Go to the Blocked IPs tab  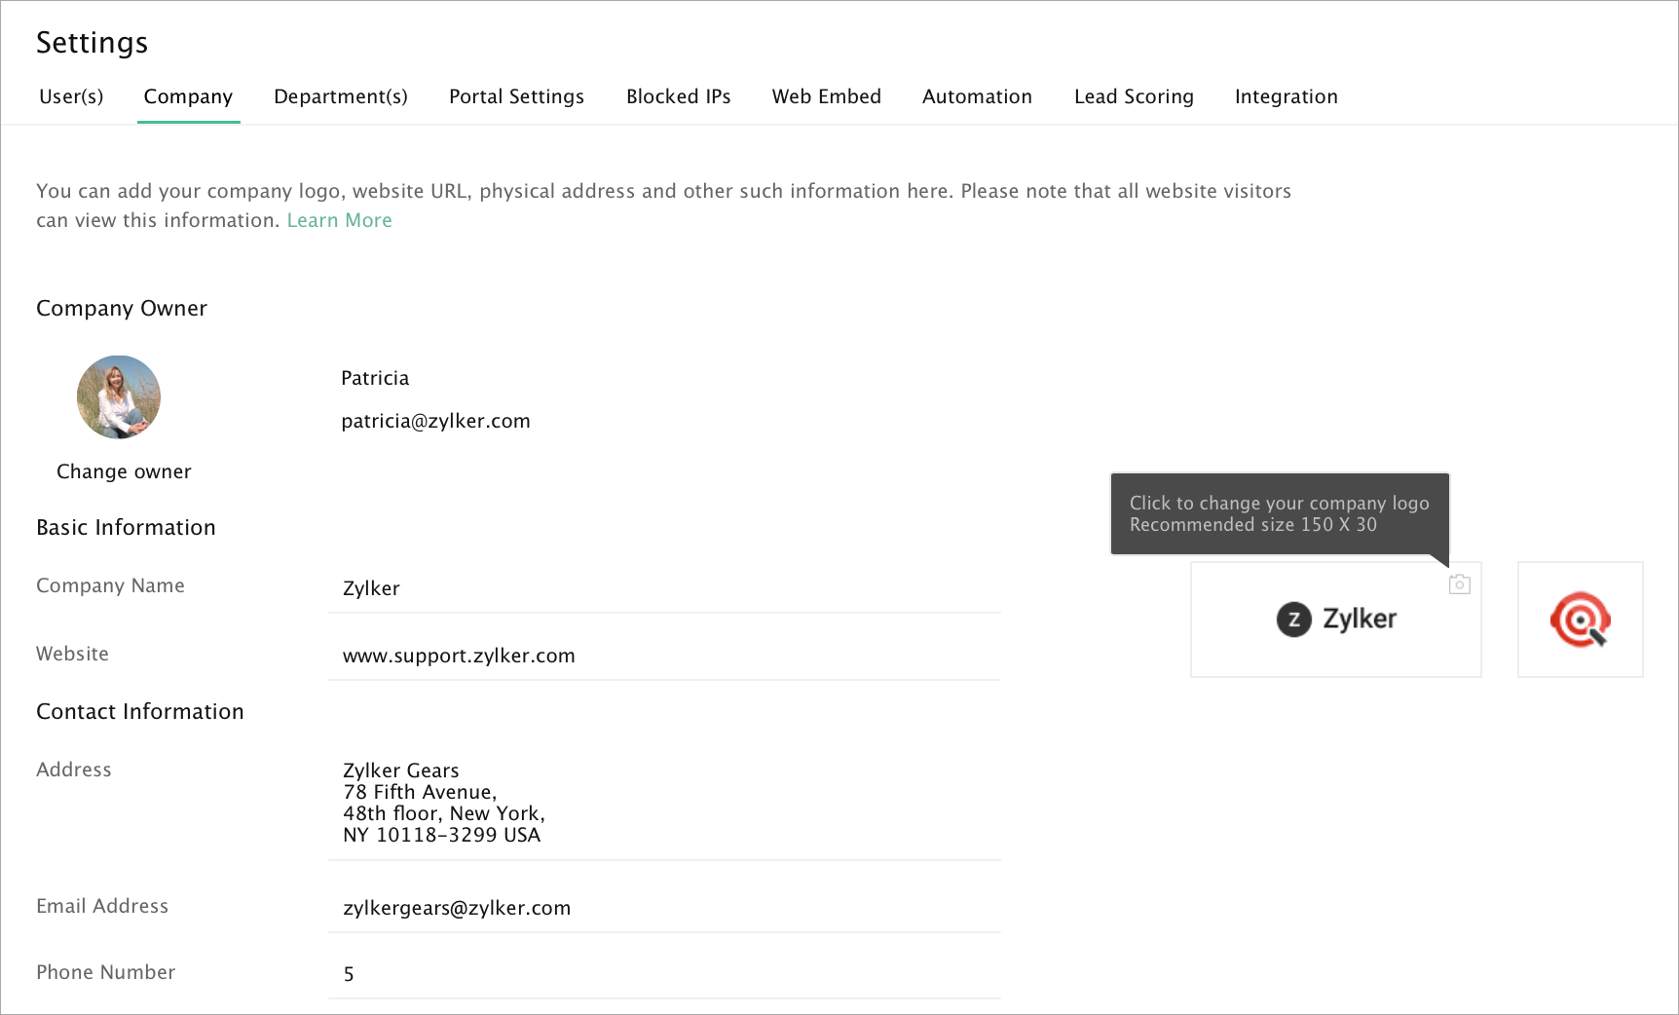pos(678,96)
